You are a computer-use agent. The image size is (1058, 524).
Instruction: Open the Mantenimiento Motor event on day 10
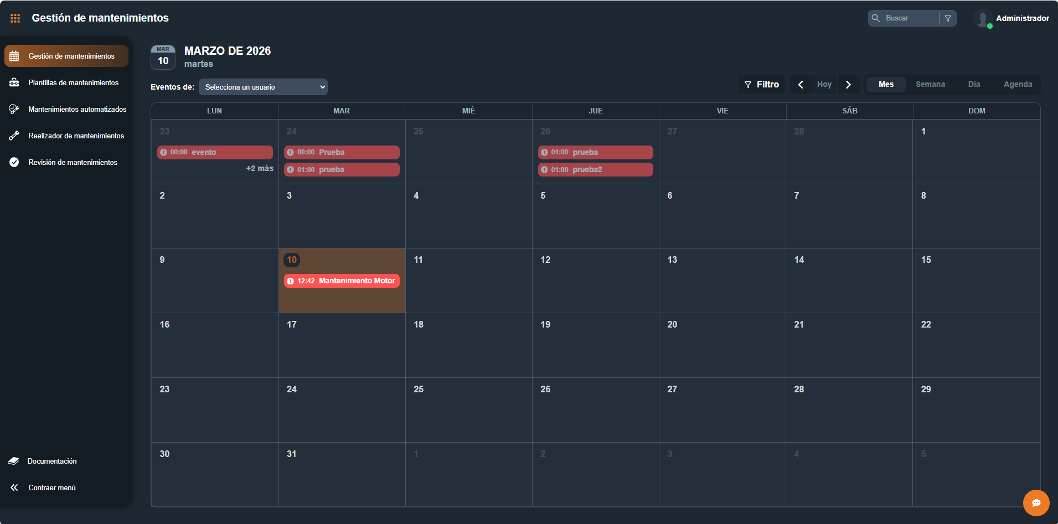pos(342,281)
